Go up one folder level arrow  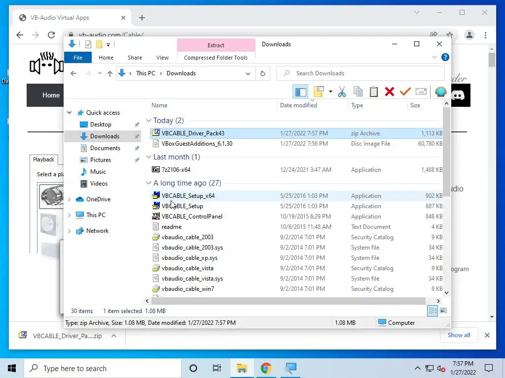tap(110, 74)
